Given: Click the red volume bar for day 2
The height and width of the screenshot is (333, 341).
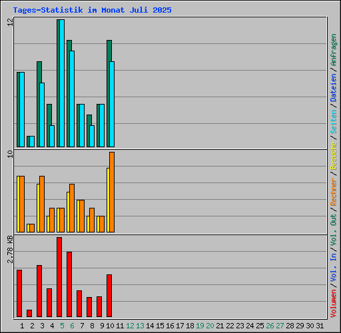Looking at the screenshot, I should [x=29, y=313].
